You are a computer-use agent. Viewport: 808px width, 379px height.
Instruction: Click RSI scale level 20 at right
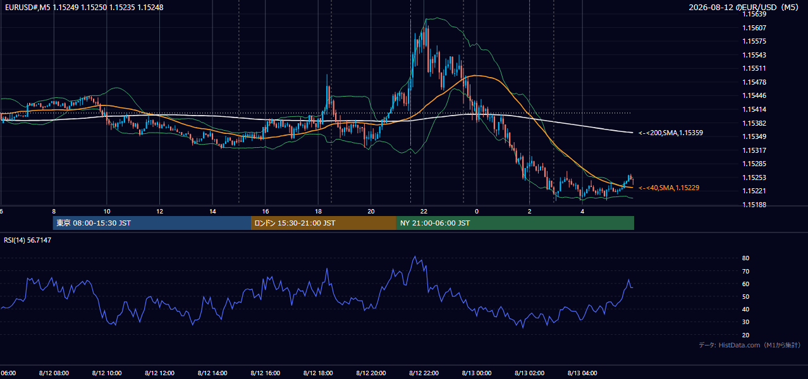[746, 335]
